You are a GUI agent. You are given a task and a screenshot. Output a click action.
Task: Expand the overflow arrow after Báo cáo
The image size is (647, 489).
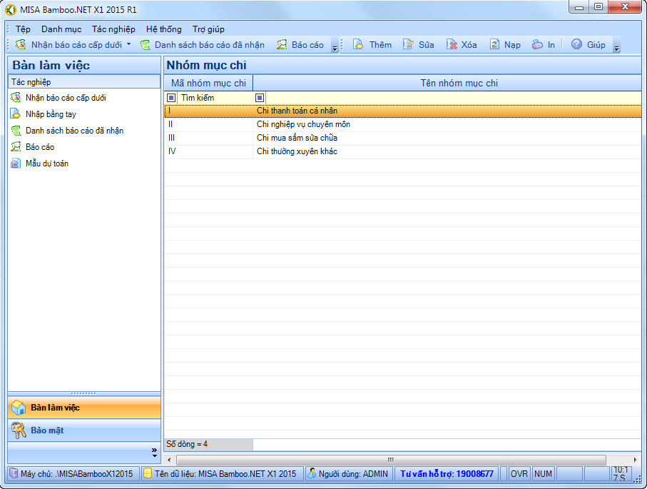tap(335, 49)
